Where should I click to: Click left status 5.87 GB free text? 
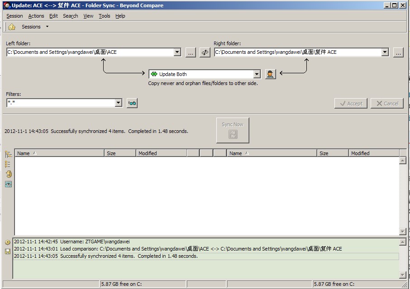point(121,284)
